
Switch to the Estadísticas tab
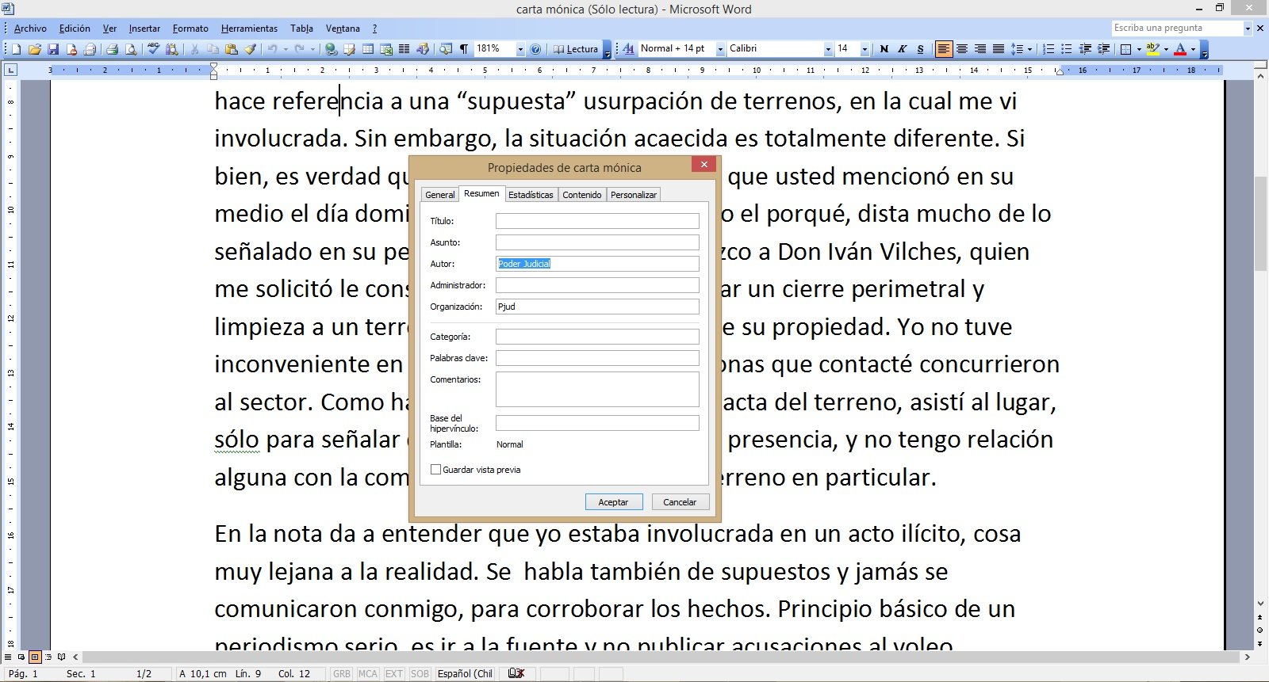[531, 195]
